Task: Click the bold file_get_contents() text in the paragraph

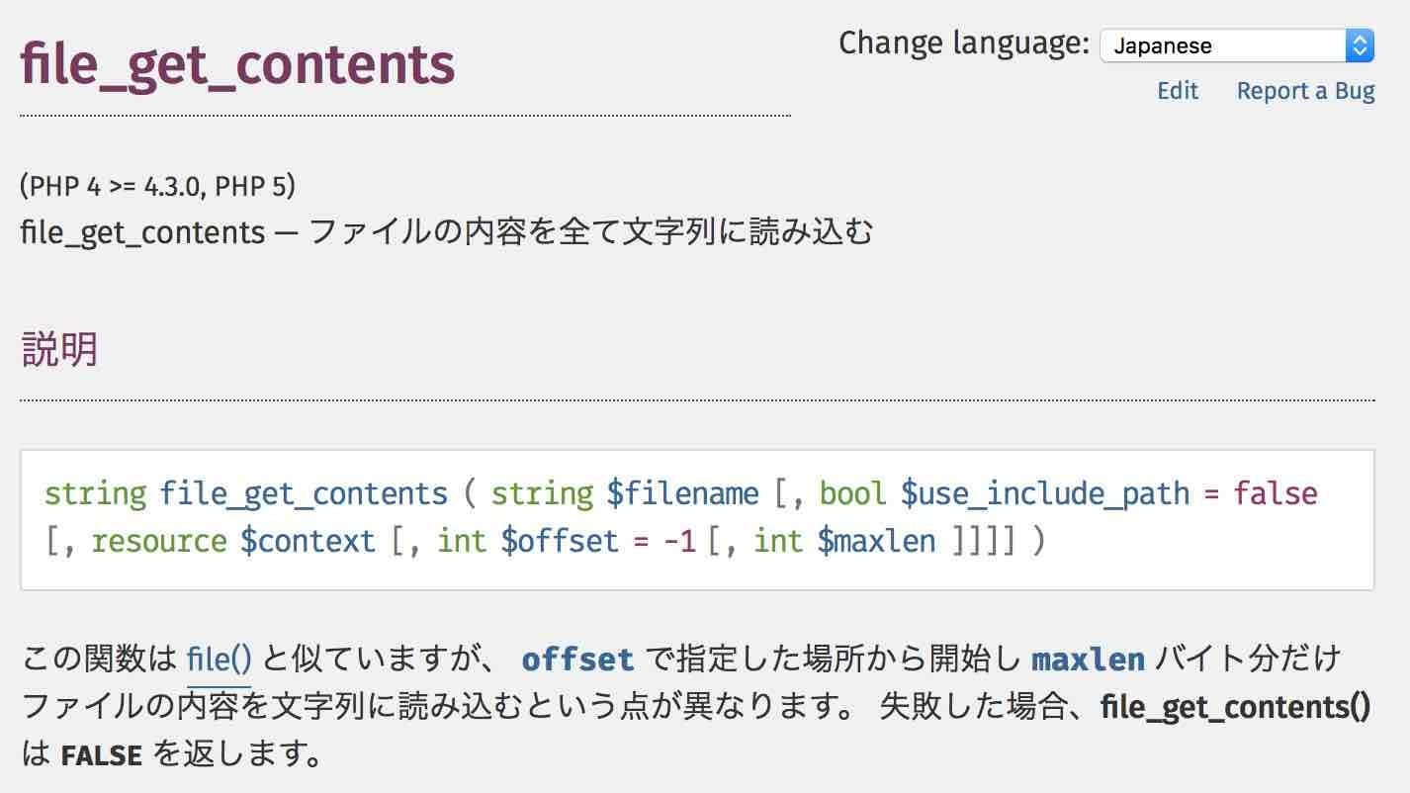Action: (x=1235, y=707)
